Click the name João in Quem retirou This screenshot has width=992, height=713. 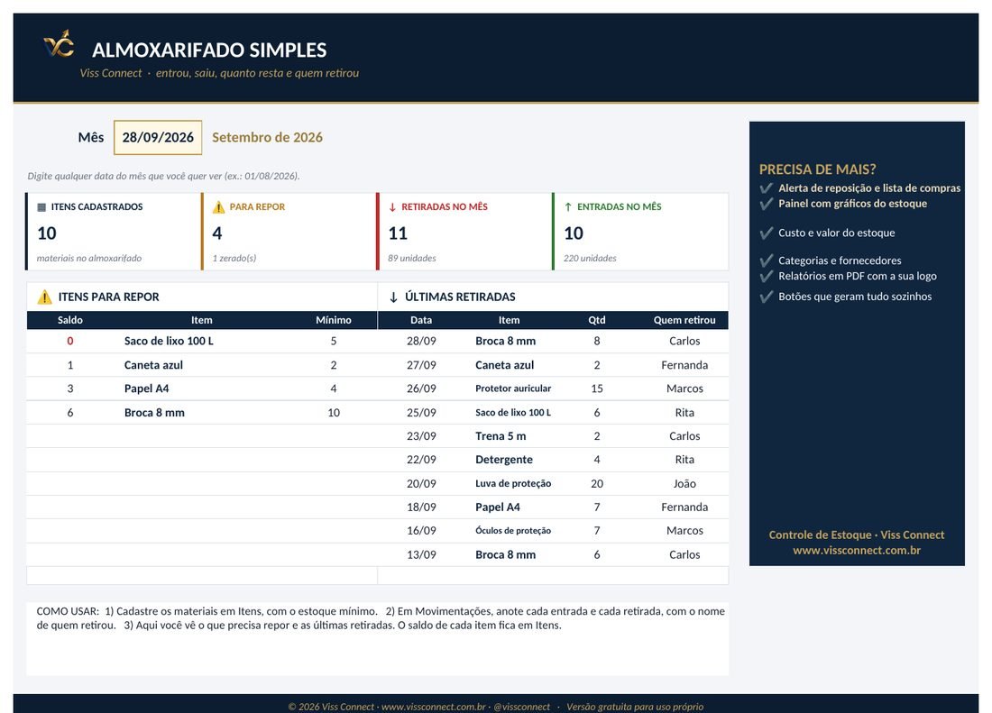tap(684, 483)
